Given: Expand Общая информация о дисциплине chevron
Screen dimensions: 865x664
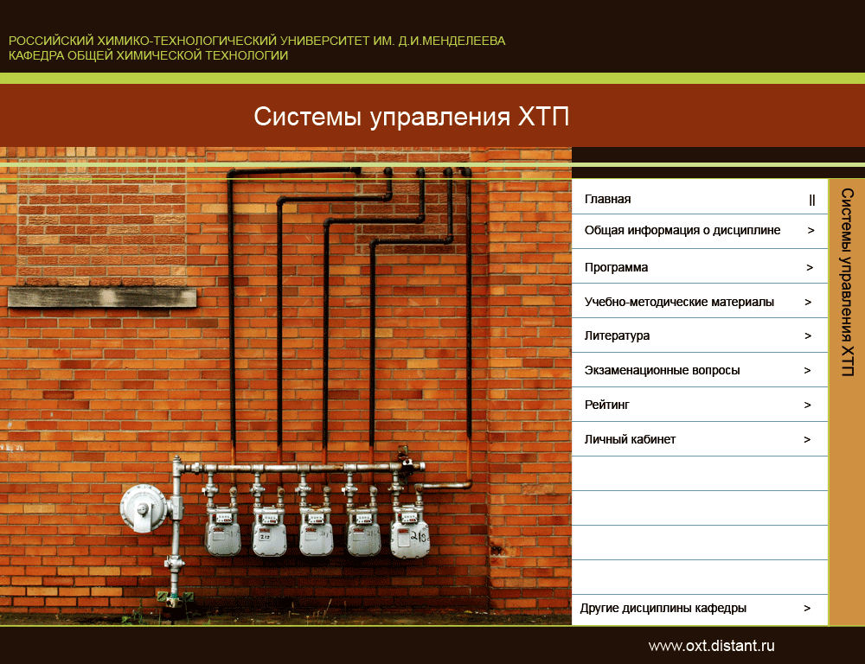Looking at the screenshot, I should [x=808, y=230].
